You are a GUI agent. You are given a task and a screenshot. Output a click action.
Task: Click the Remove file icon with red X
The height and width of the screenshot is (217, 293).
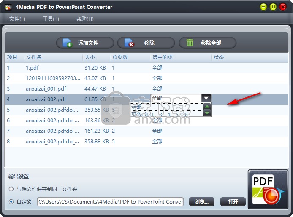click(x=129, y=43)
